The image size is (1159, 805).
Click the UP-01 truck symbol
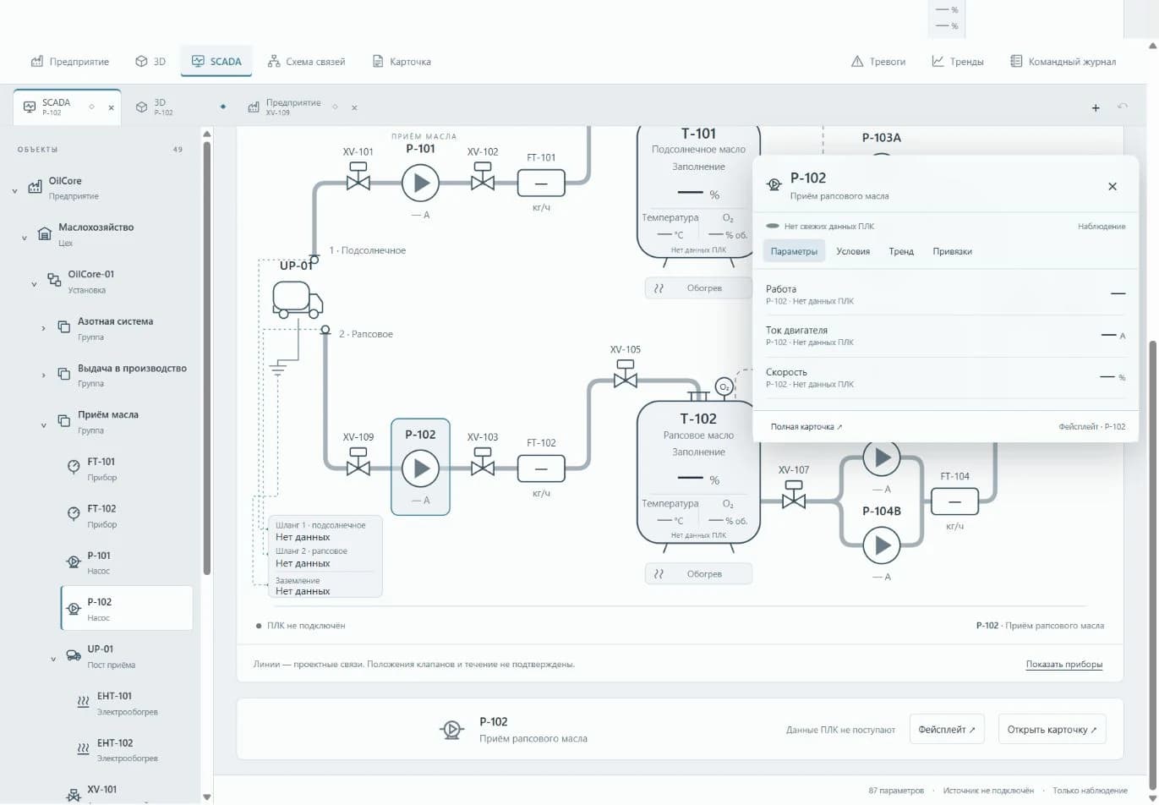tap(297, 299)
